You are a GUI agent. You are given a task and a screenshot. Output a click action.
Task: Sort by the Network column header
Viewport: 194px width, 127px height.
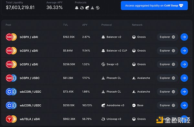click(x=137, y=25)
